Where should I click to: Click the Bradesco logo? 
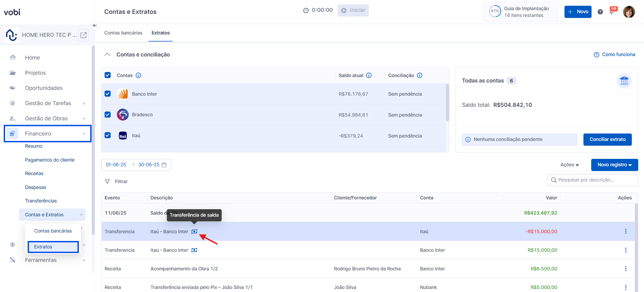123,115
